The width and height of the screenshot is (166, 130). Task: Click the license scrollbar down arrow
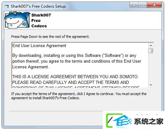151,85
